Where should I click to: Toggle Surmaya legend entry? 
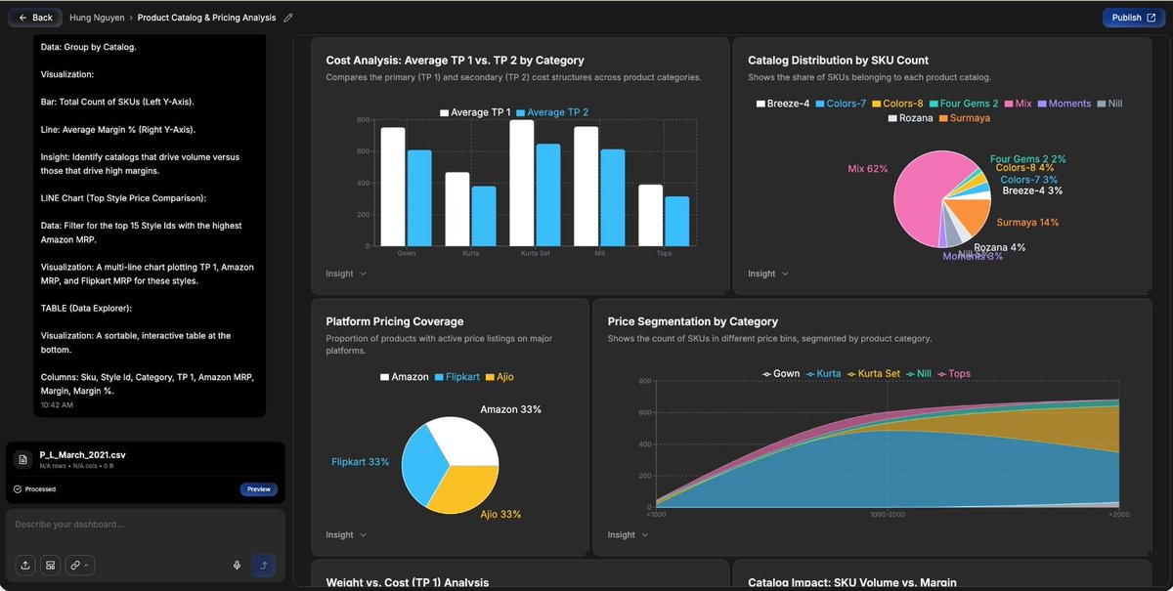pyautogui.click(x=964, y=118)
